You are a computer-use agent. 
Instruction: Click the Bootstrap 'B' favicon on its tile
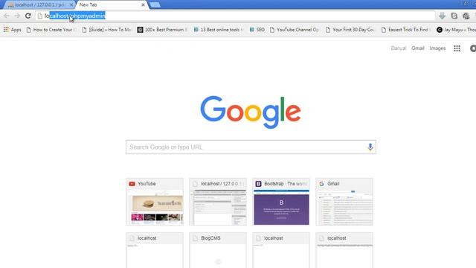click(x=258, y=184)
